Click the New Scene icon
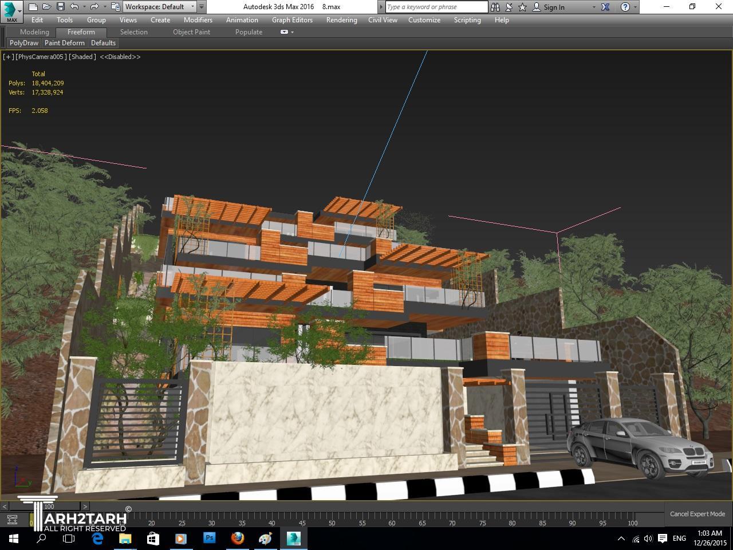Image resolution: width=733 pixels, height=550 pixels. click(x=33, y=7)
